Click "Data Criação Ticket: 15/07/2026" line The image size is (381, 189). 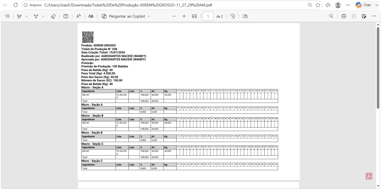(x=103, y=52)
